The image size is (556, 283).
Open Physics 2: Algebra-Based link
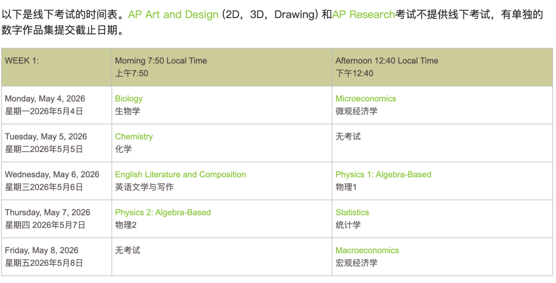163,212
